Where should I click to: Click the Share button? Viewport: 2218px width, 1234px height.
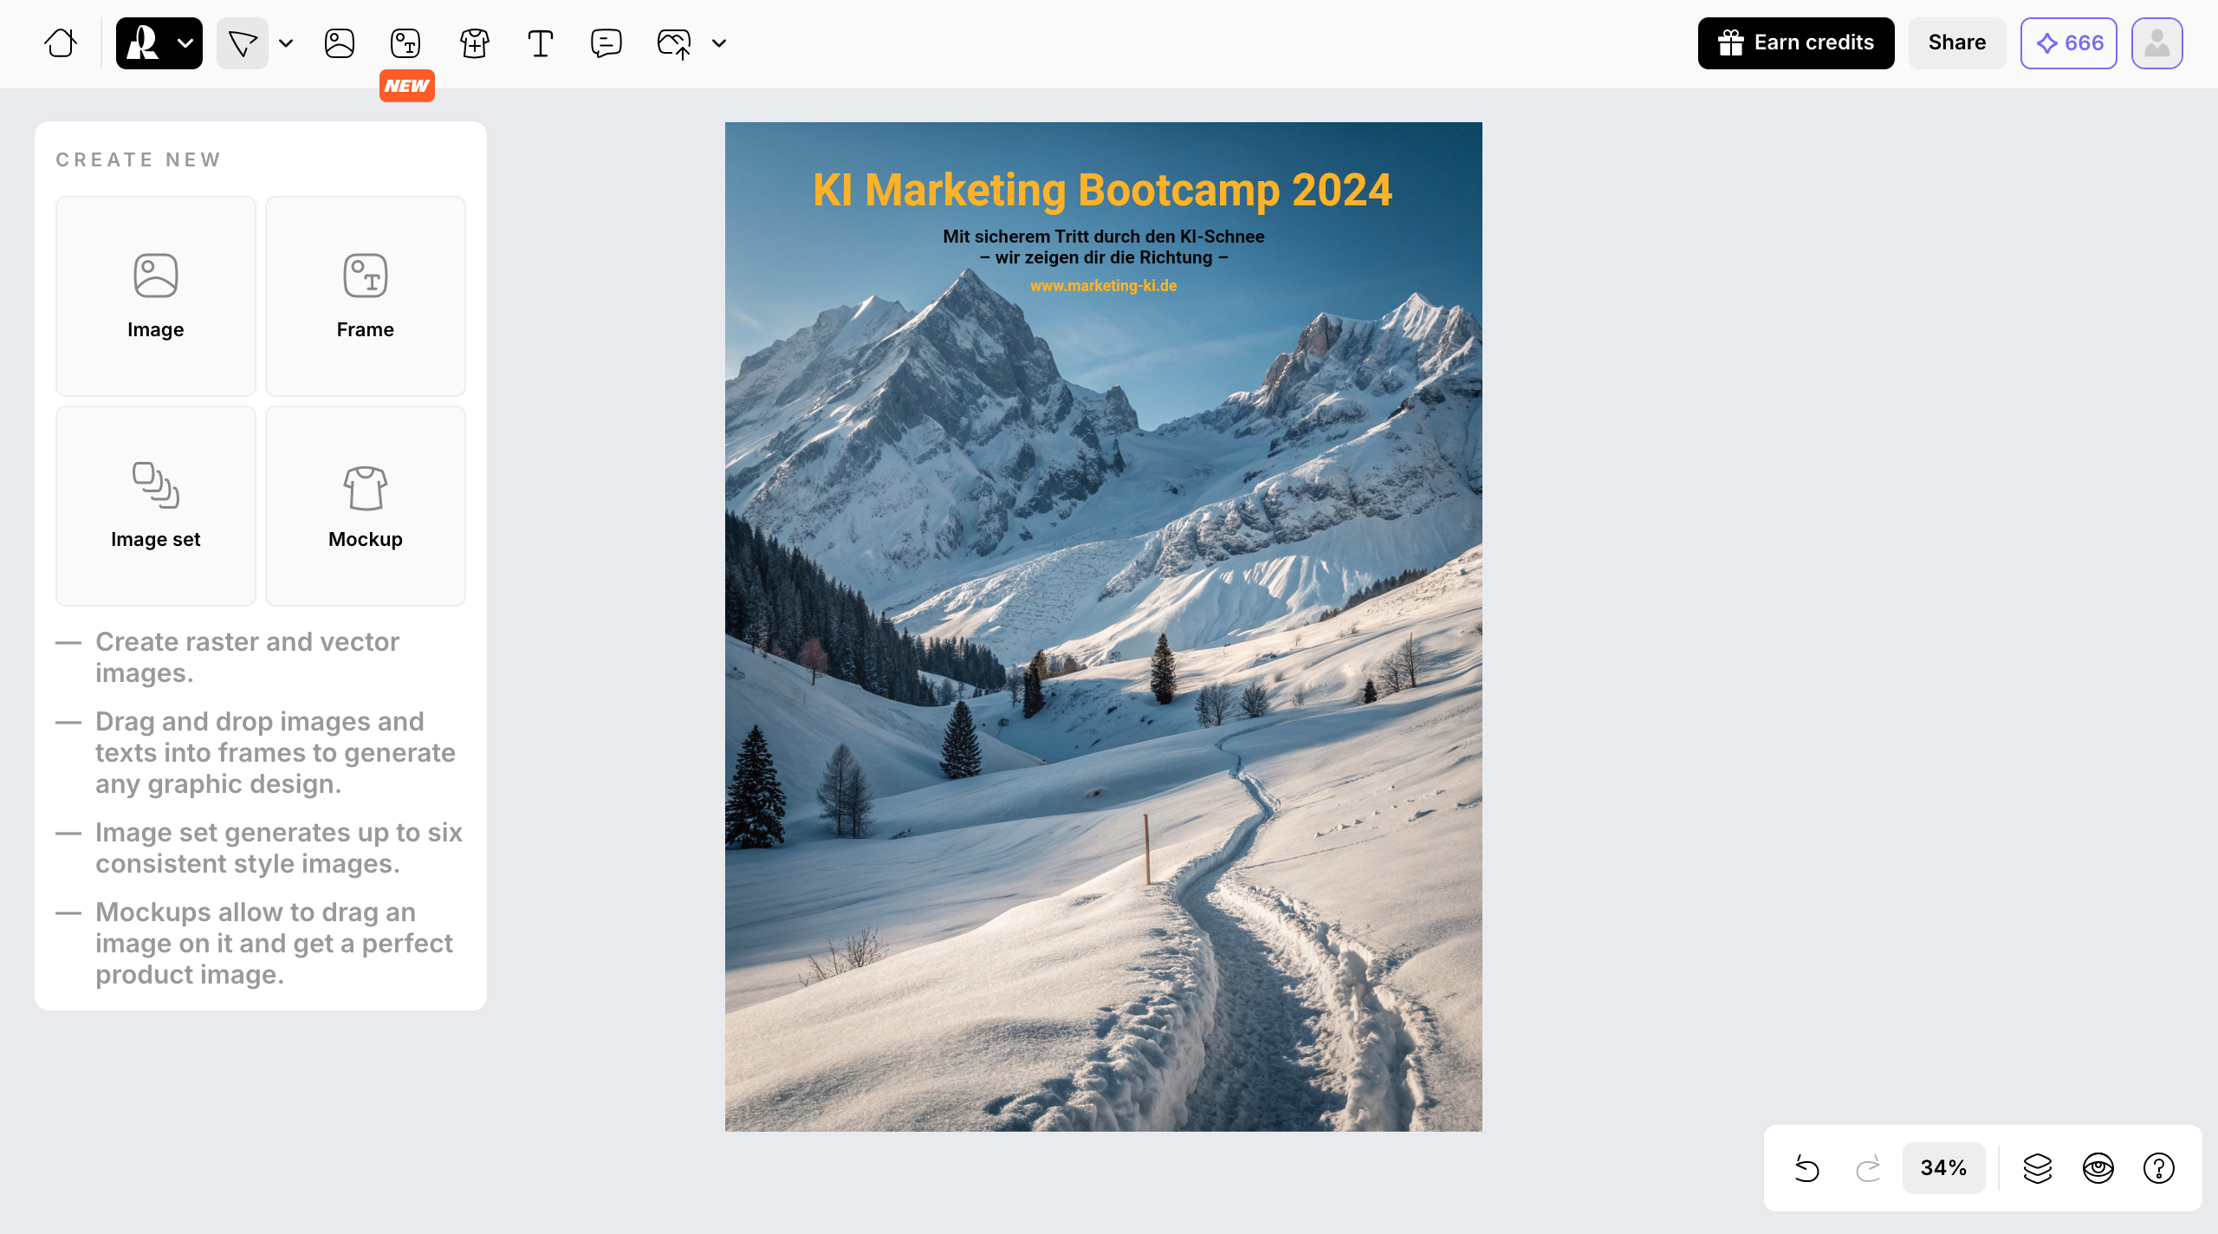point(1957,42)
